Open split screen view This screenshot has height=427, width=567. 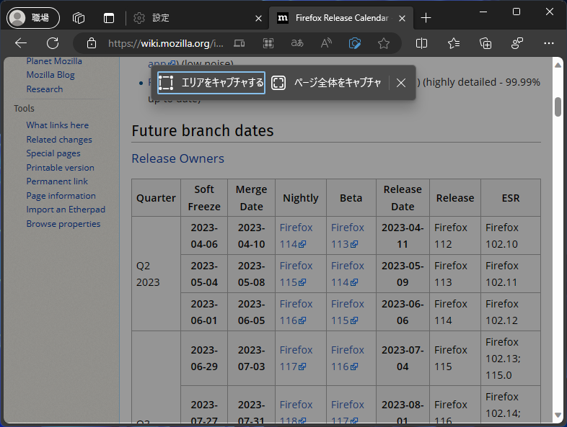421,43
